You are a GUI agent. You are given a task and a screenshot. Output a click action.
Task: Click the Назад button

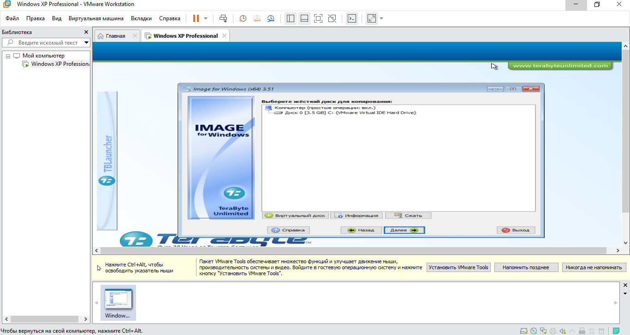[362, 230]
